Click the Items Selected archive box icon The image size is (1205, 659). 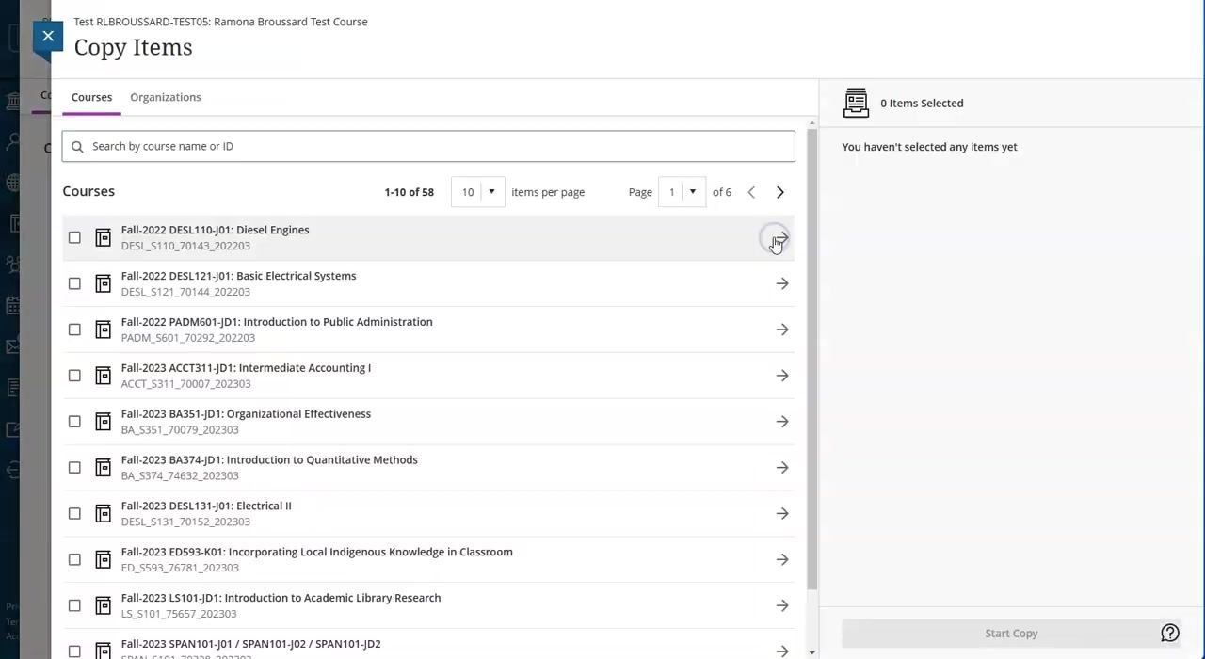(856, 104)
